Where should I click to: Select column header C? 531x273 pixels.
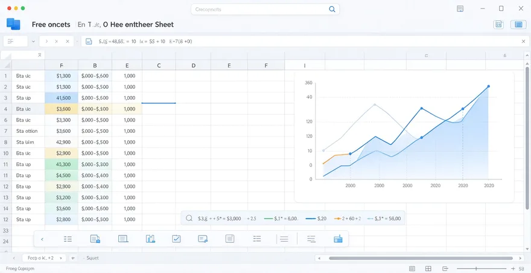[x=159, y=65]
